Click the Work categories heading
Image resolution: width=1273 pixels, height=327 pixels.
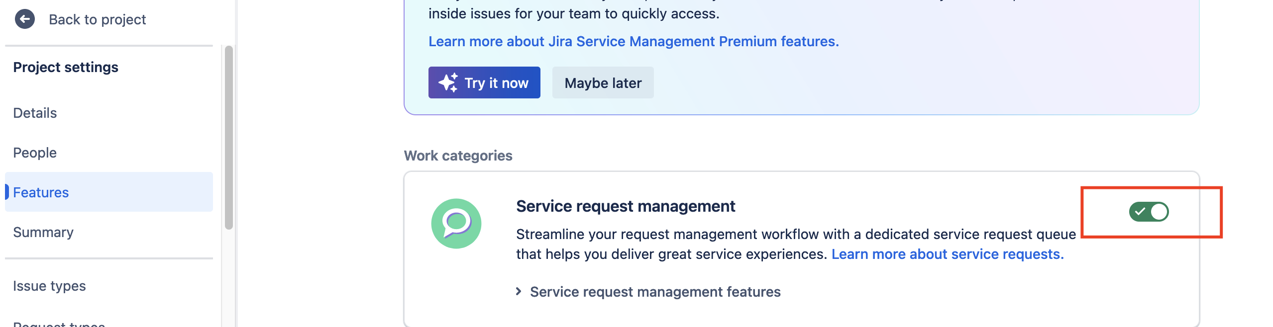click(x=458, y=156)
